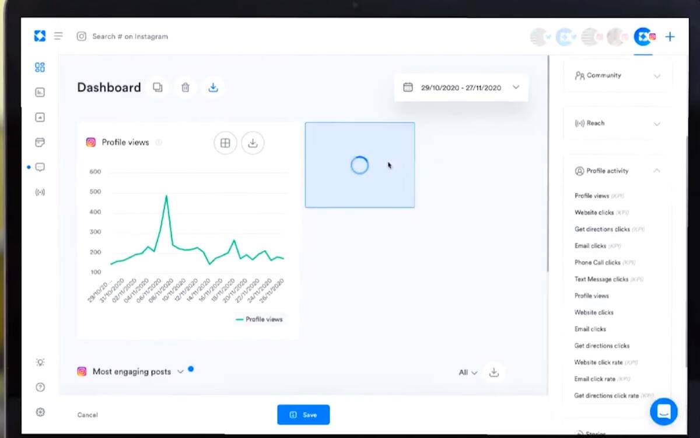Click the Cancel link
Image resolution: width=700 pixels, height=438 pixels.
point(87,415)
